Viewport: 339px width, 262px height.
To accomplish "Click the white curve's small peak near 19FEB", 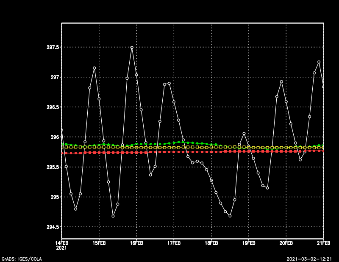I will pyautogui.click(x=244, y=134).
